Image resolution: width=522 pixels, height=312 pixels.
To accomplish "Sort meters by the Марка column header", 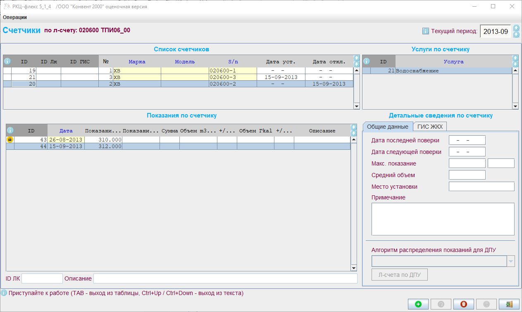I will tap(137, 62).
